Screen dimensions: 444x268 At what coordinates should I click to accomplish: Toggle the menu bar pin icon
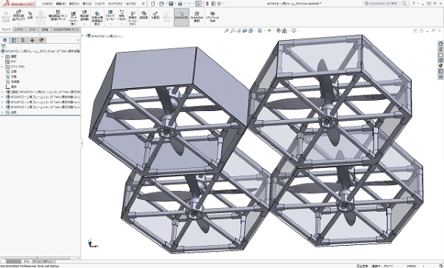(144, 4)
